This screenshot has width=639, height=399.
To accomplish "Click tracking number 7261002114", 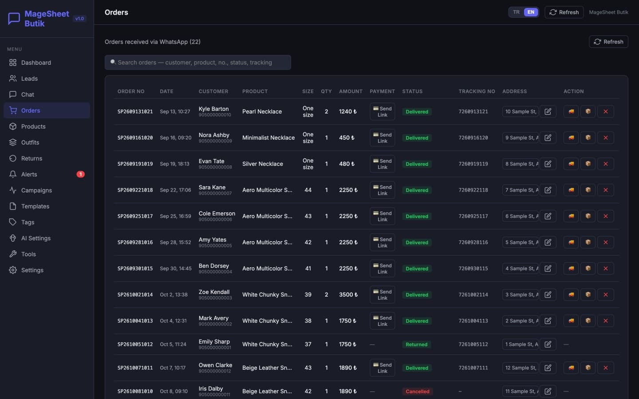I will [473, 295].
